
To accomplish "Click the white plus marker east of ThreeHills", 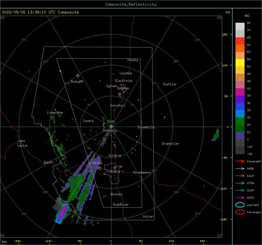I will pyautogui.click(x=164, y=117).
